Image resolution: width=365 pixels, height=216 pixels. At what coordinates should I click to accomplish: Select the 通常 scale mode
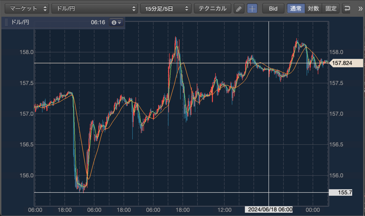(x=296, y=8)
